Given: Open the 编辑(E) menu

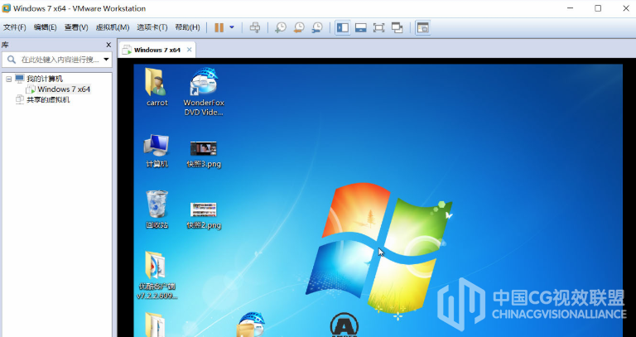Looking at the screenshot, I should click(45, 27).
